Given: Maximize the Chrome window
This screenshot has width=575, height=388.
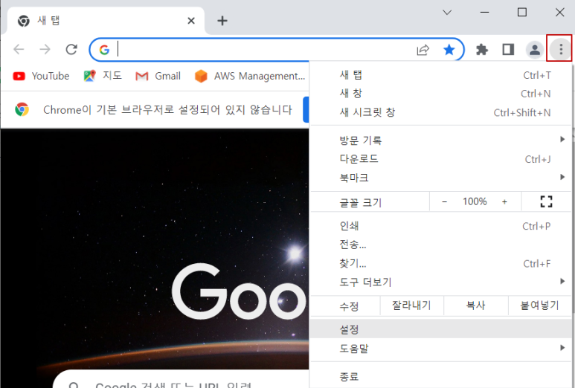Looking at the screenshot, I should pyautogui.click(x=522, y=13).
